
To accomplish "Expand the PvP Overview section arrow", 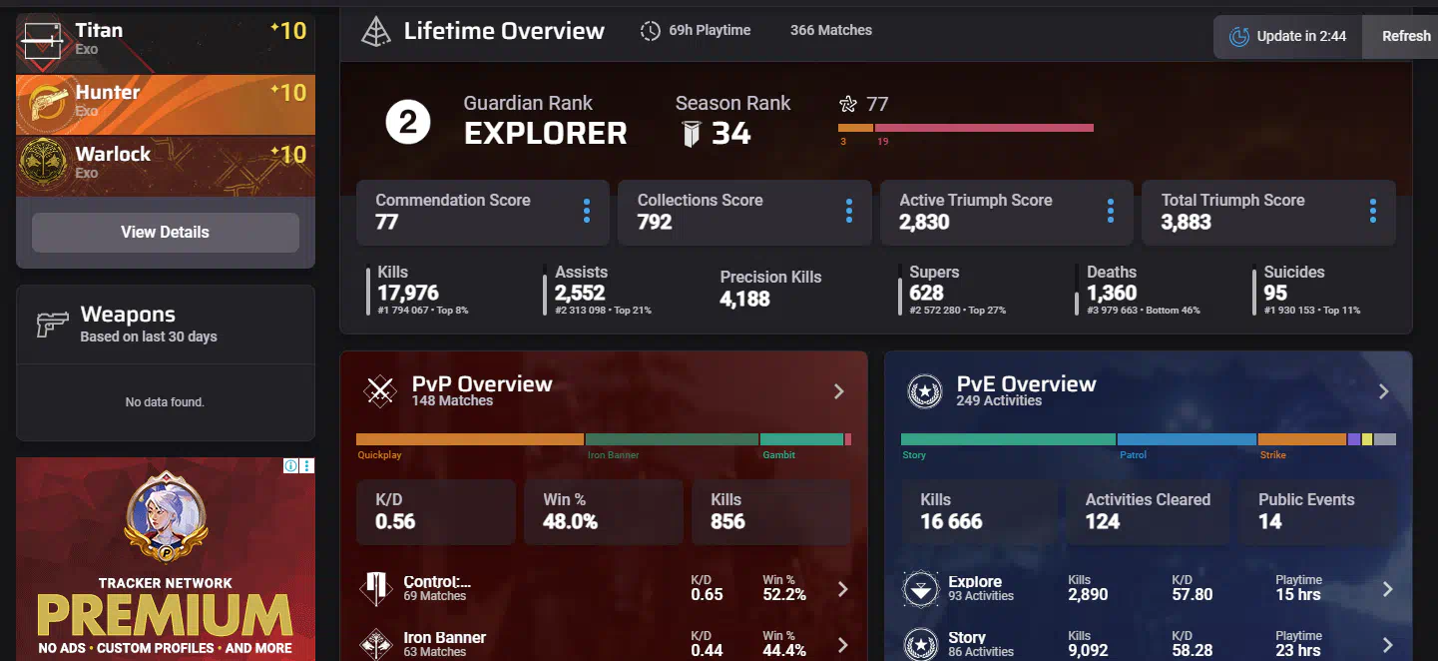I will point(839,391).
